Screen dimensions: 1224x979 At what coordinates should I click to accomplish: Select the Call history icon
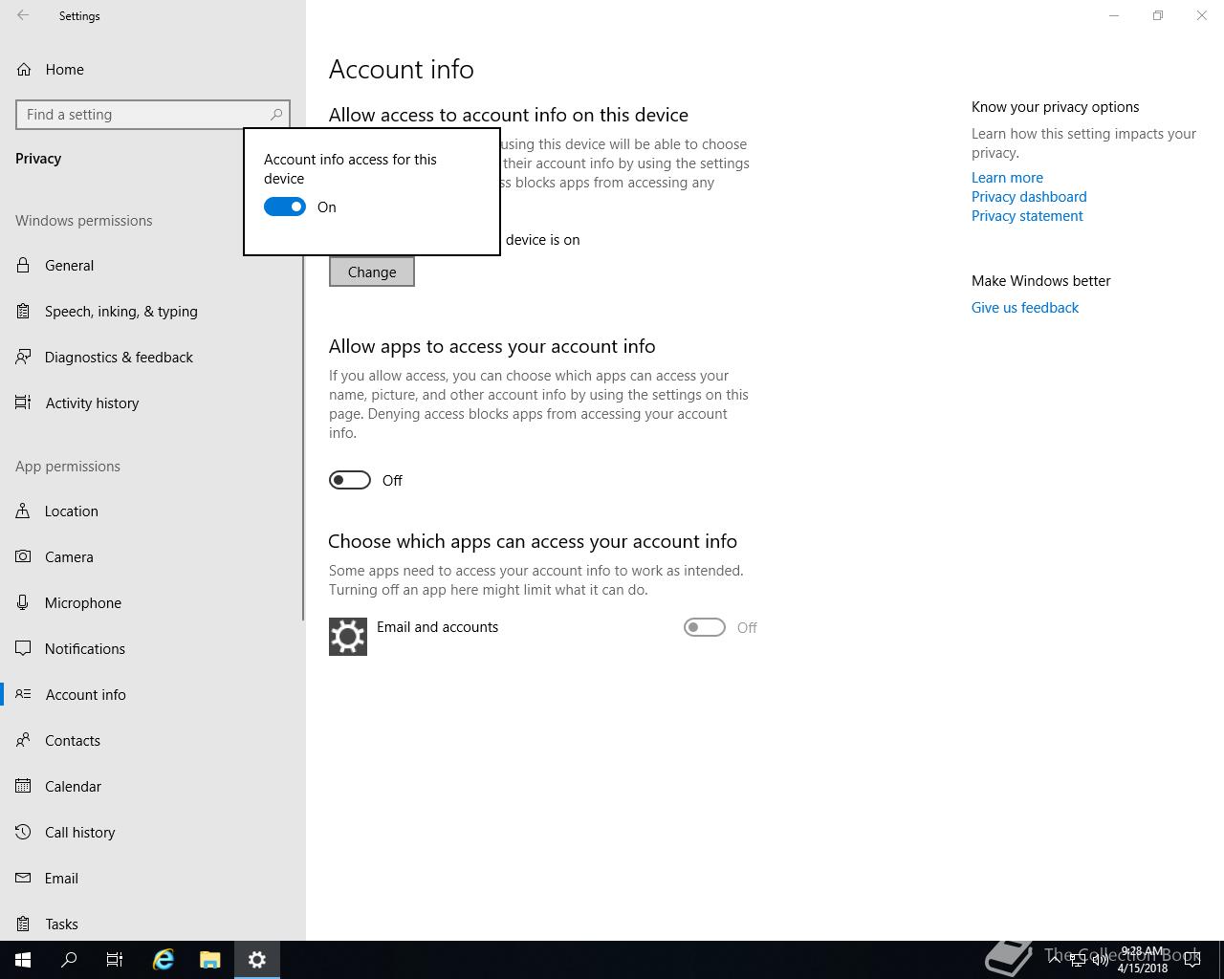tap(23, 832)
